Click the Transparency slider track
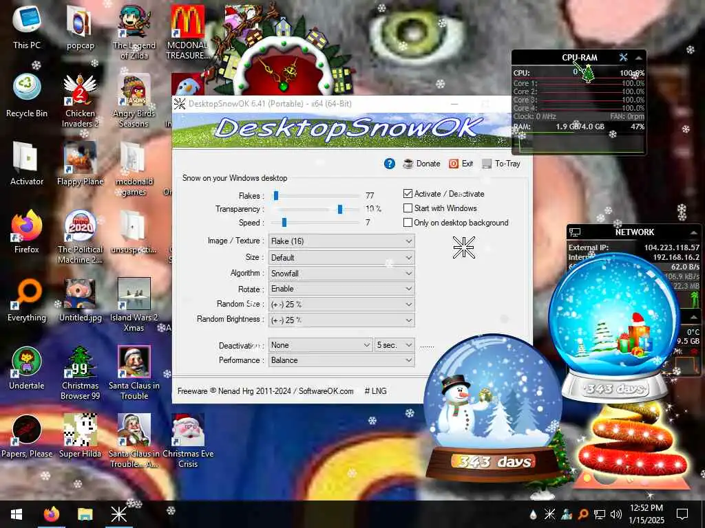This screenshot has width=705, height=528. tap(317, 209)
